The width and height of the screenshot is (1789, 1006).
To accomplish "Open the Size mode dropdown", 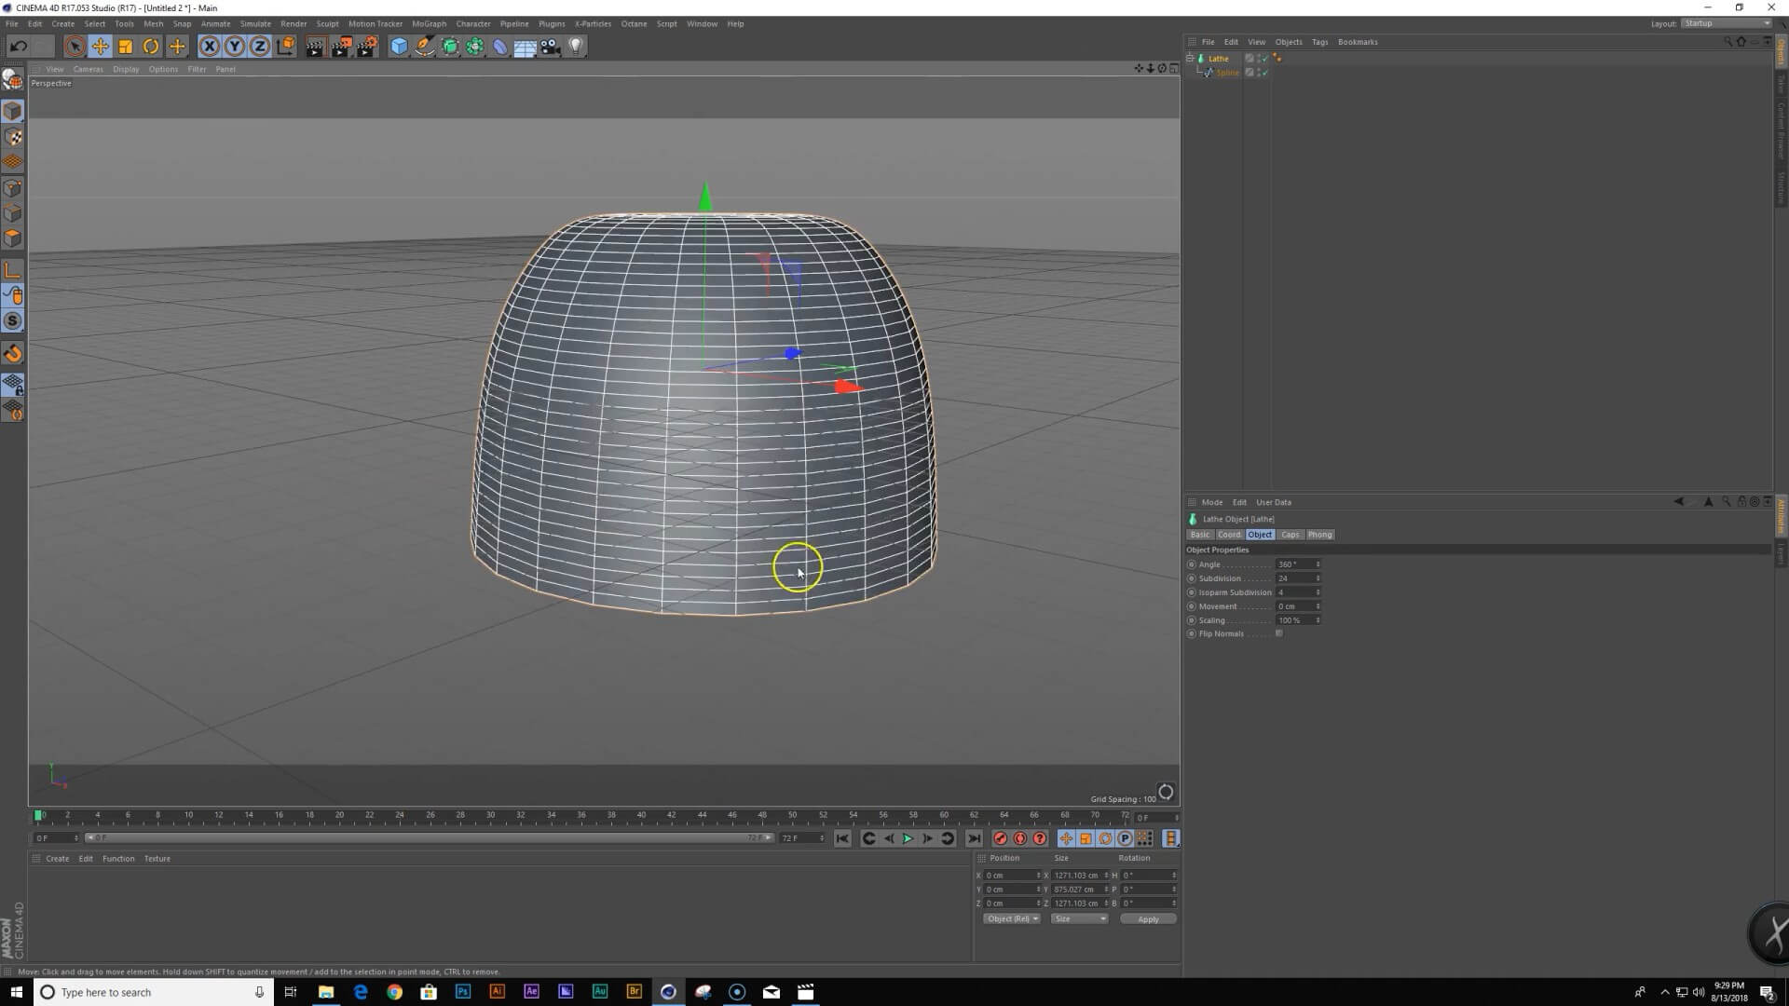I will tap(1079, 918).
